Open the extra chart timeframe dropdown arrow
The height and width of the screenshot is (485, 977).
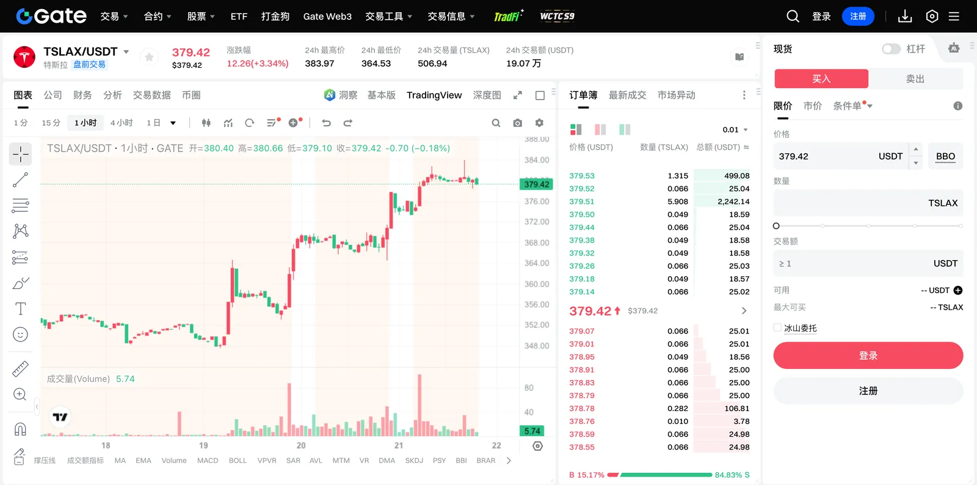pos(173,123)
